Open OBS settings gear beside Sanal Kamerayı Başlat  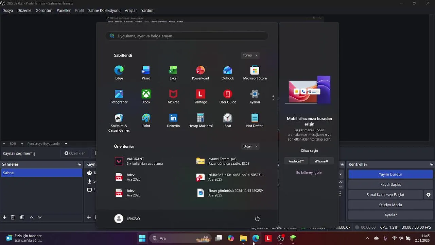pos(429,195)
